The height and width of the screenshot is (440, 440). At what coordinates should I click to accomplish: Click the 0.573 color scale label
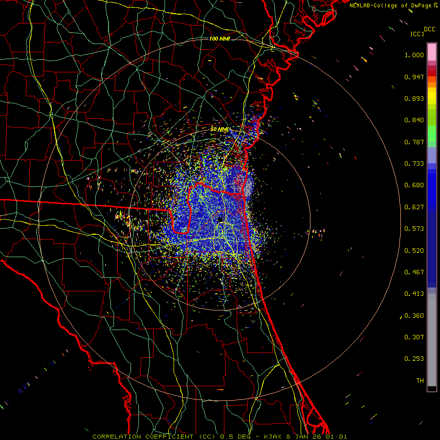pyautogui.click(x=414, y=229)
